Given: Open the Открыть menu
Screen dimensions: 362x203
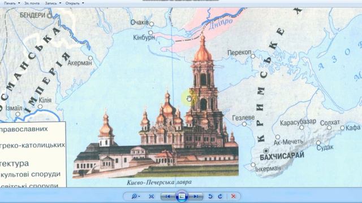Looking at the screenshot, I should [75, 3].
